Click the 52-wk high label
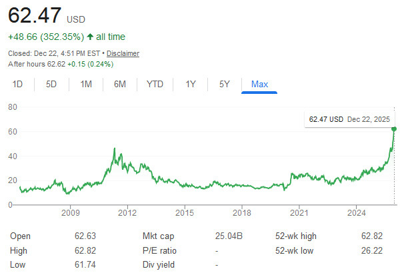This screenshot has height=273, width=408. click(x=296, y=236)
